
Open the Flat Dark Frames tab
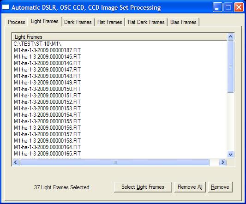click(146, 22)
